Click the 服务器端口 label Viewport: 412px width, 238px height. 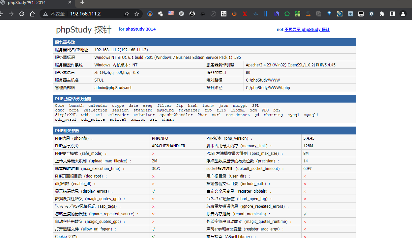[x=217, y=73]
